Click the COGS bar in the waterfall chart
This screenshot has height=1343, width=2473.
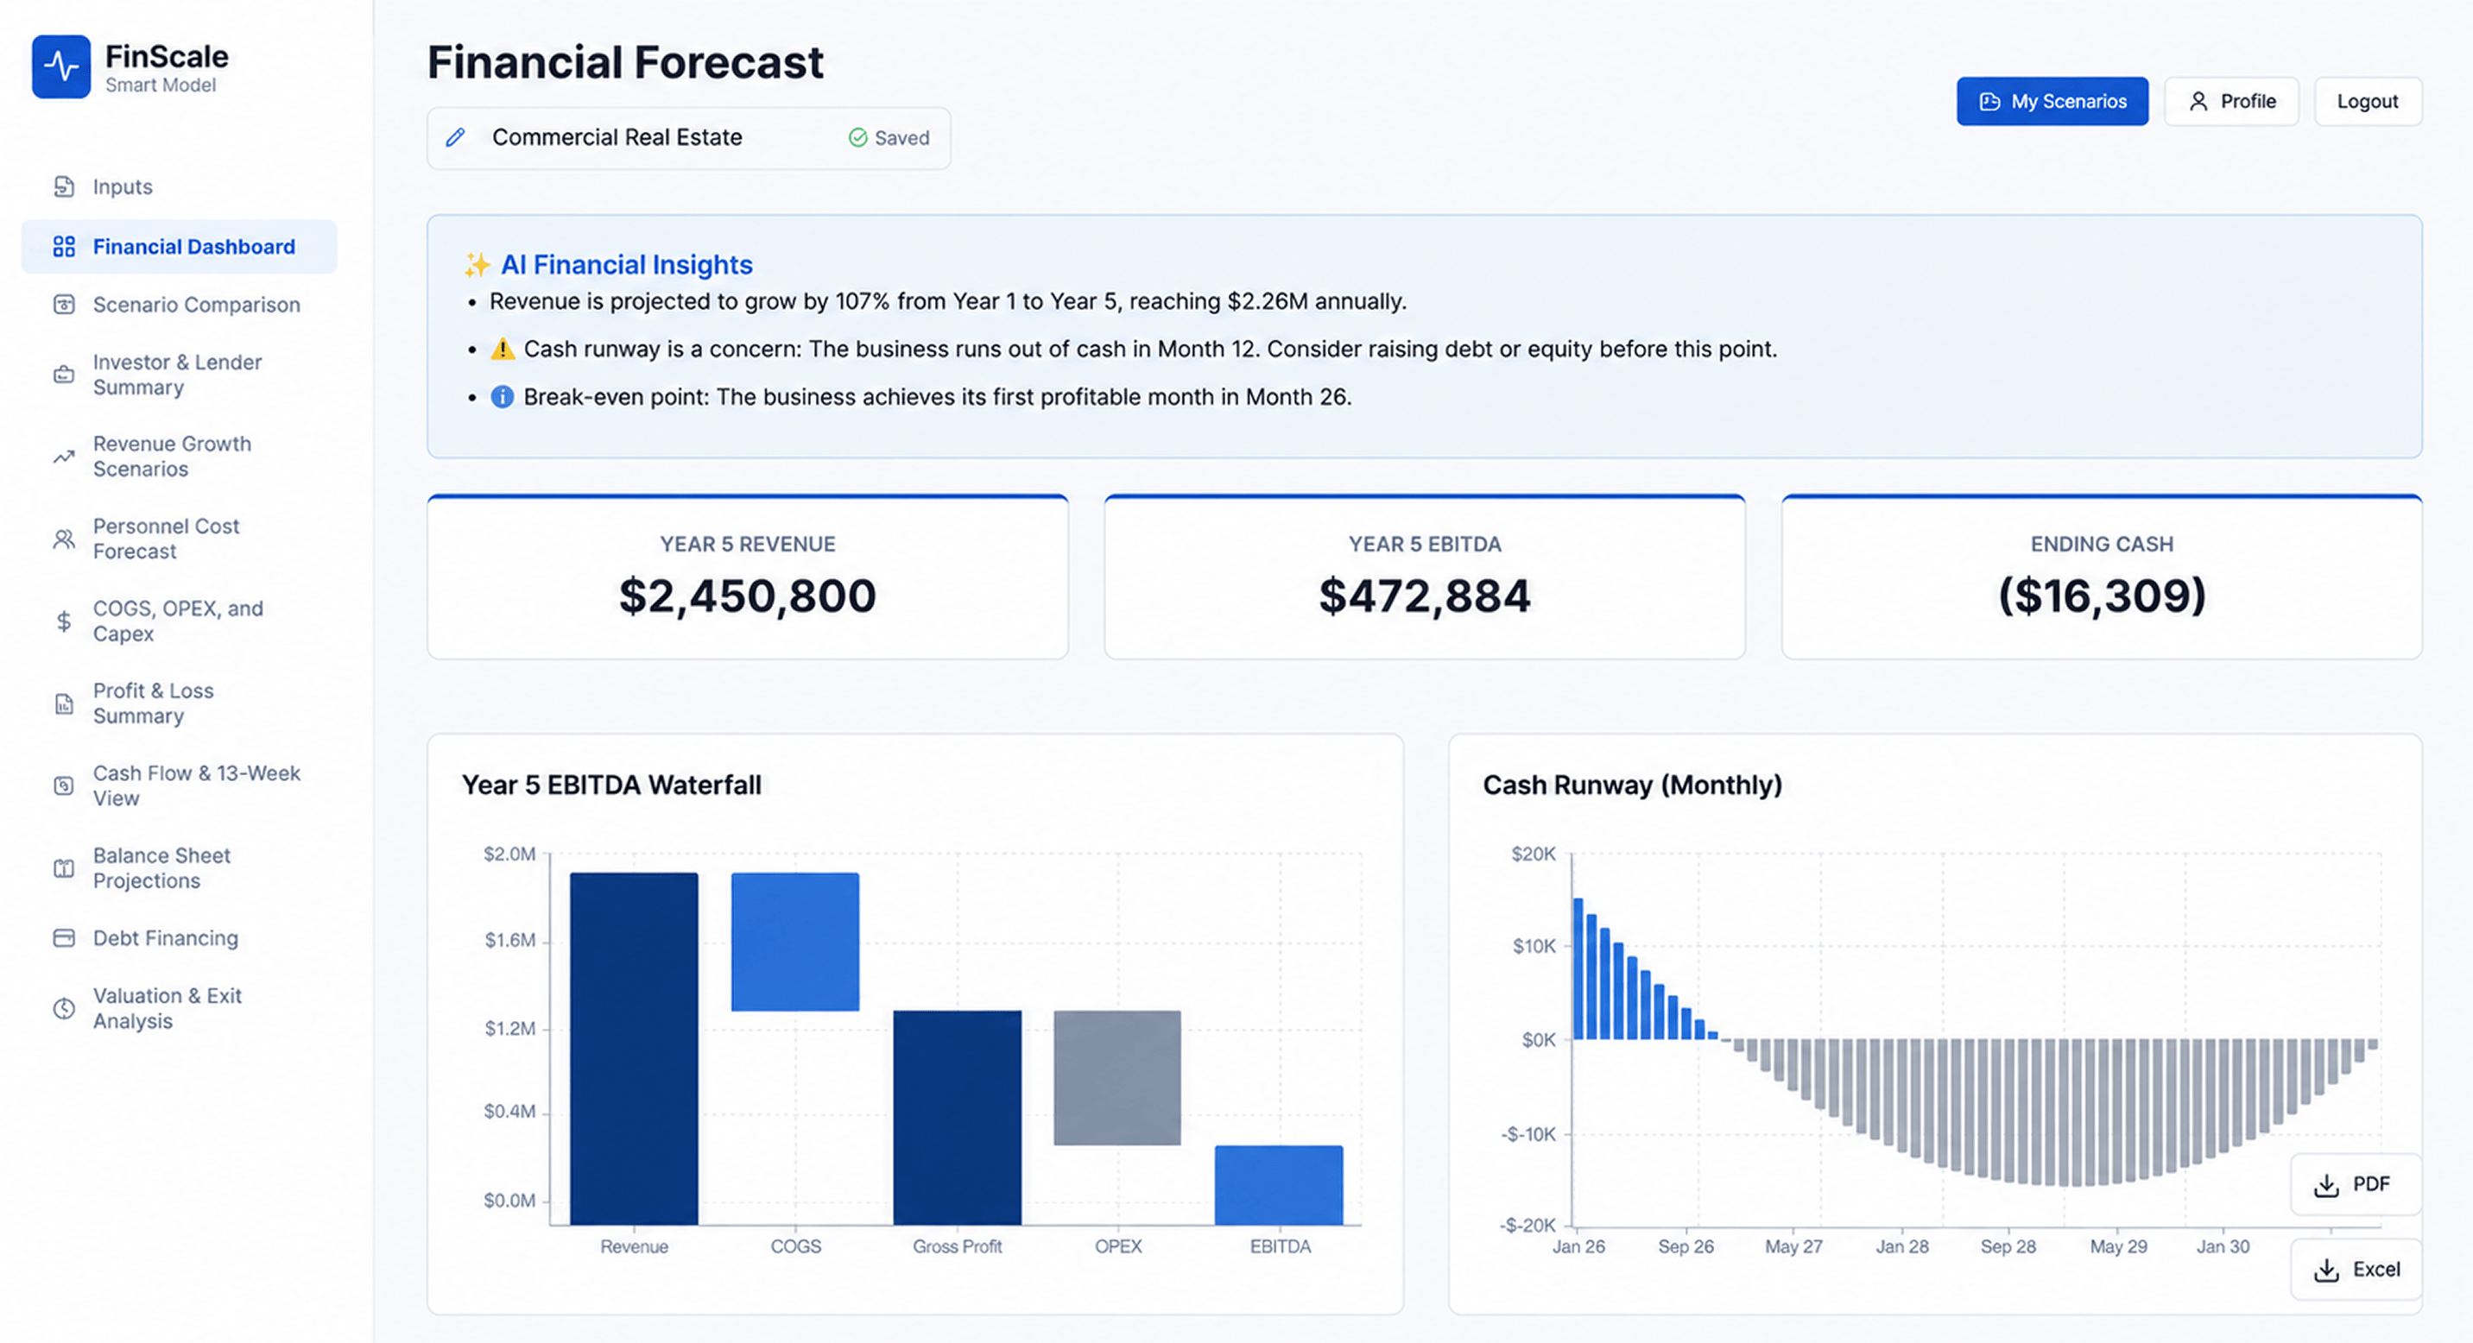[795, 941]
